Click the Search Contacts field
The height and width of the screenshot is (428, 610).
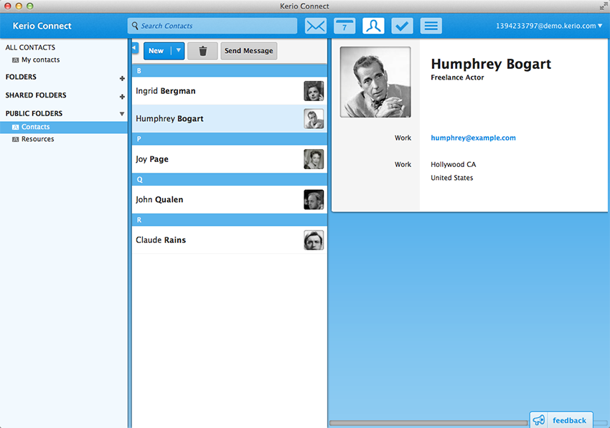click(215, 26)
